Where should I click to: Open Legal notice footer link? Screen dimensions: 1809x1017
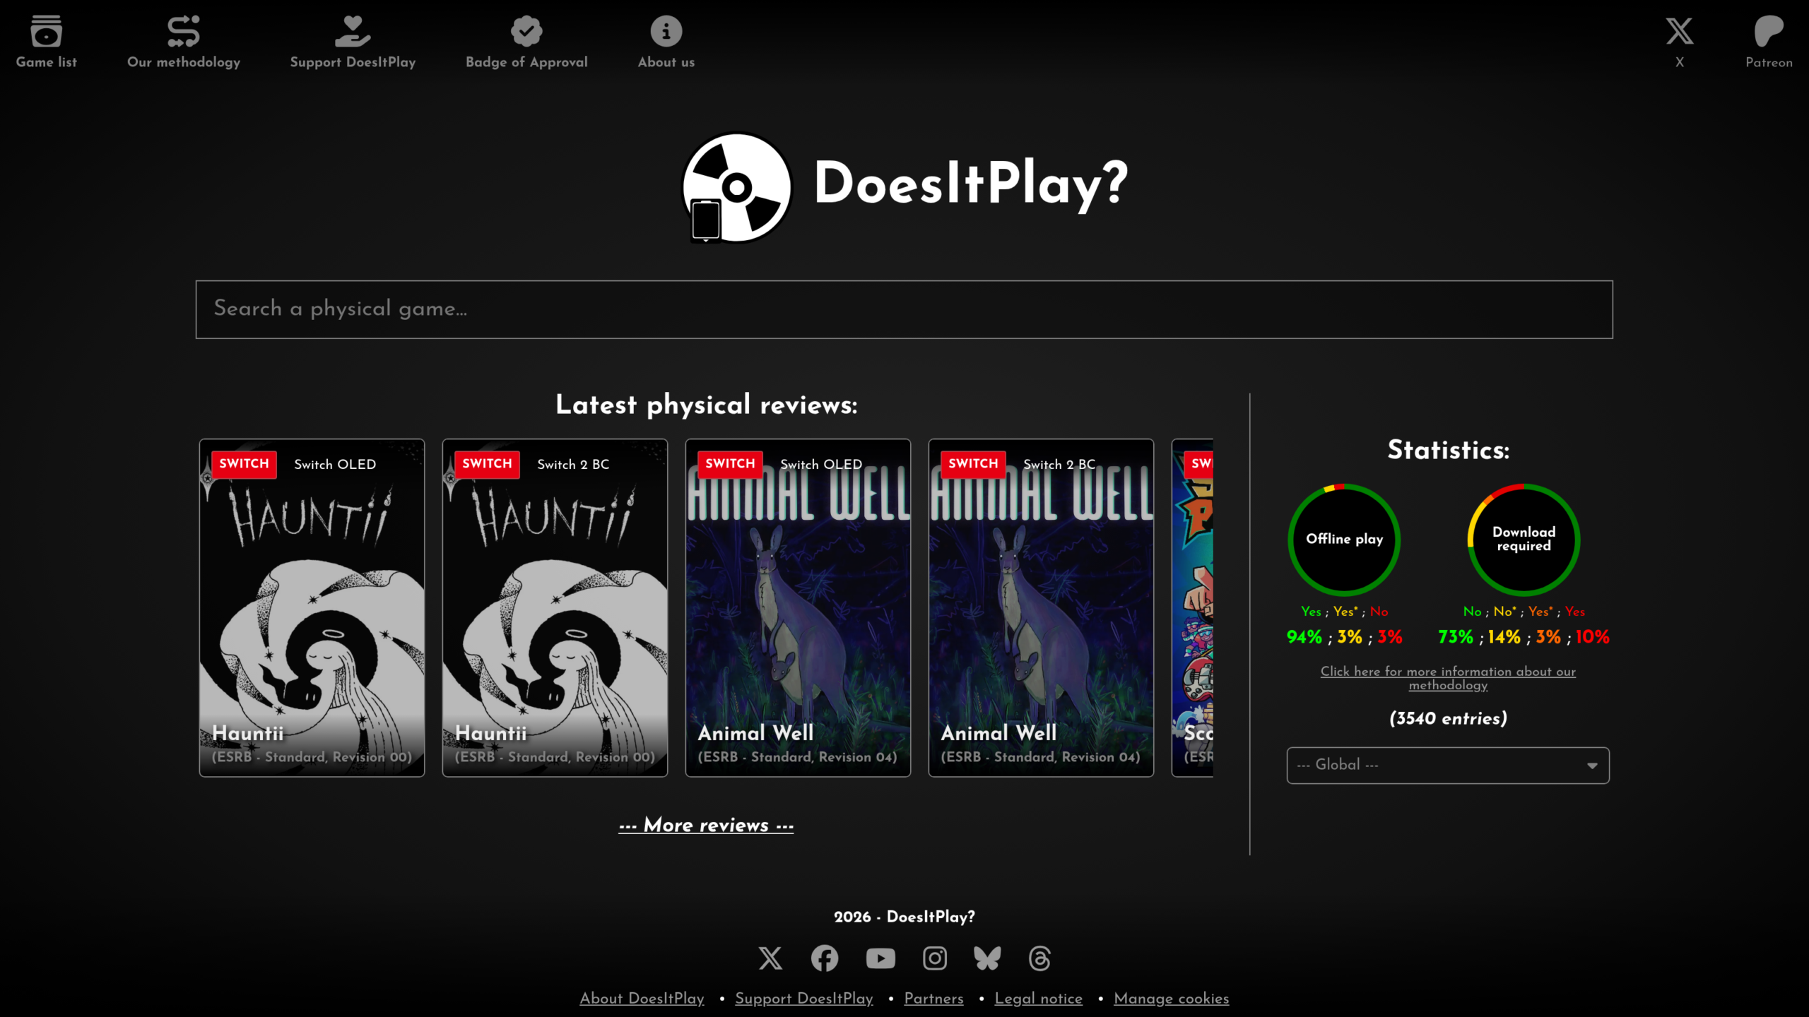coord(1039,999)
